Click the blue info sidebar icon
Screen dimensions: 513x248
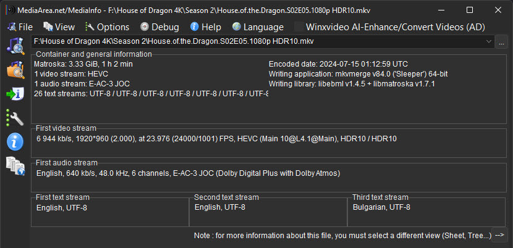point(15,141)
